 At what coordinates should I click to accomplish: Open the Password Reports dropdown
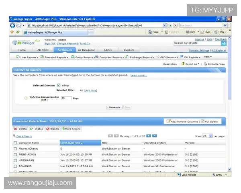(x=54, y=57)
